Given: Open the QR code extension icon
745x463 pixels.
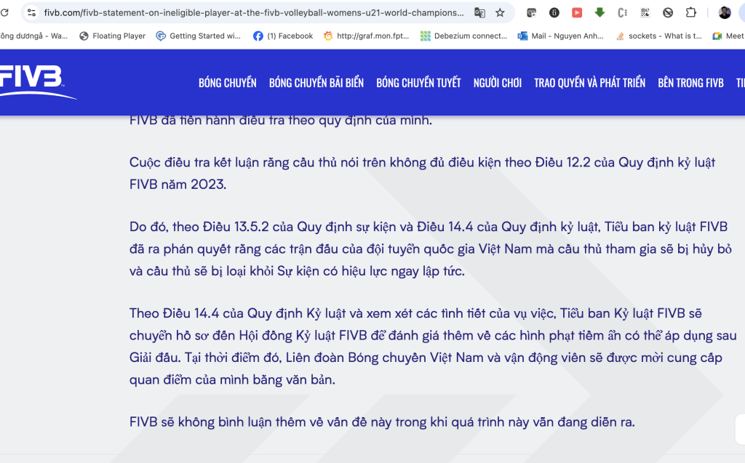Looking at the screenshot, I should click(645, 13).
